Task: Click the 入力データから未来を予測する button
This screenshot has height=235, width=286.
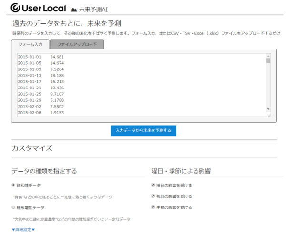Action: (x=143, y=130)
